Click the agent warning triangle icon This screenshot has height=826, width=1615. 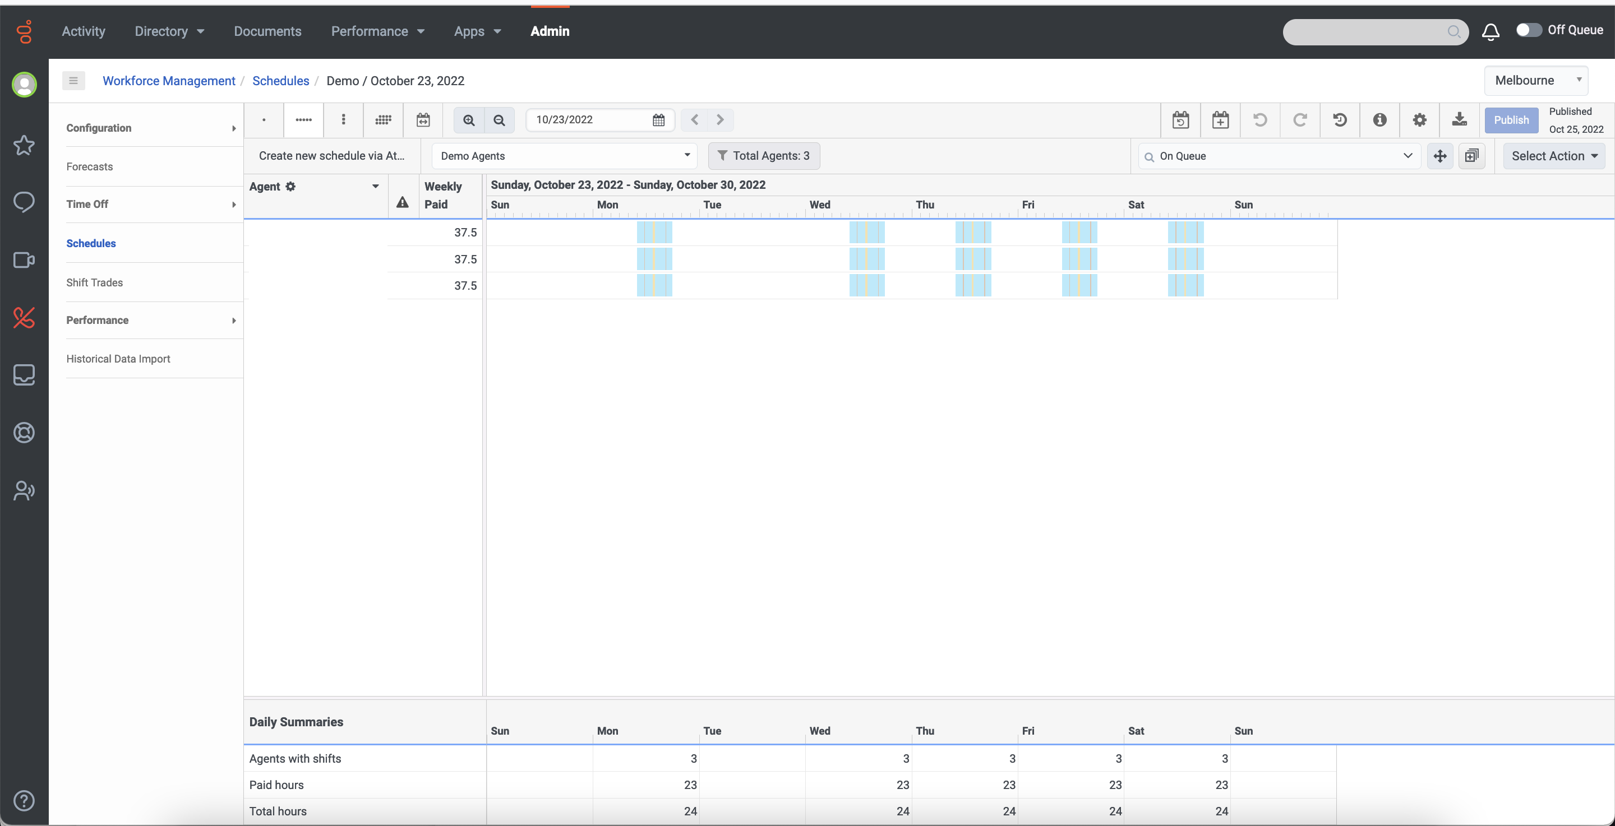pos(402,203)
